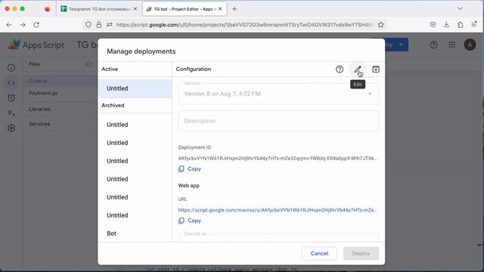Copy the Deployment ID
Screen dimensions: 484x272
190,168
